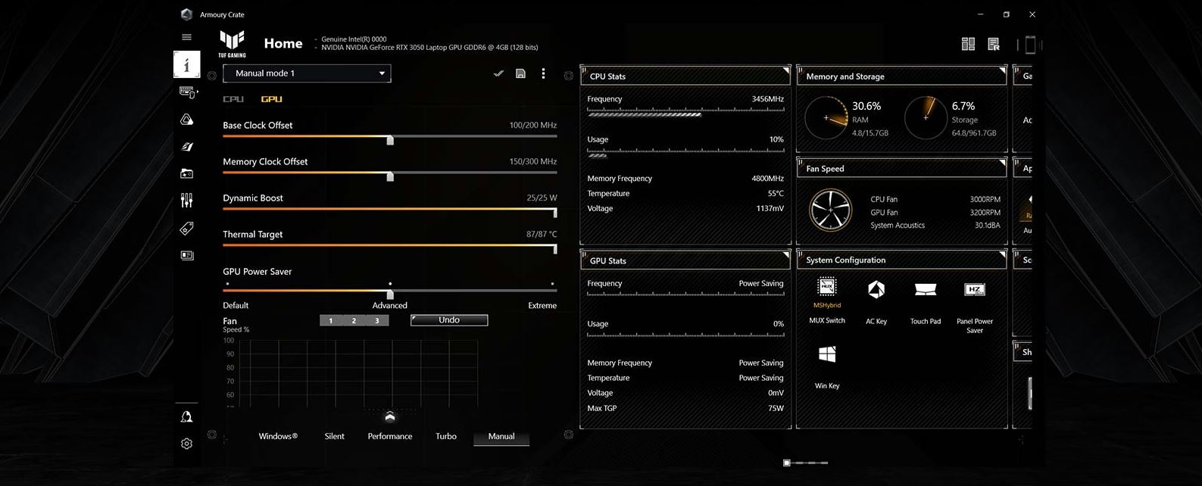This screenshot has width=1202, height=486.
Task: Expand the Manual mode 1 dropdown
Action: tap(382, 73)
